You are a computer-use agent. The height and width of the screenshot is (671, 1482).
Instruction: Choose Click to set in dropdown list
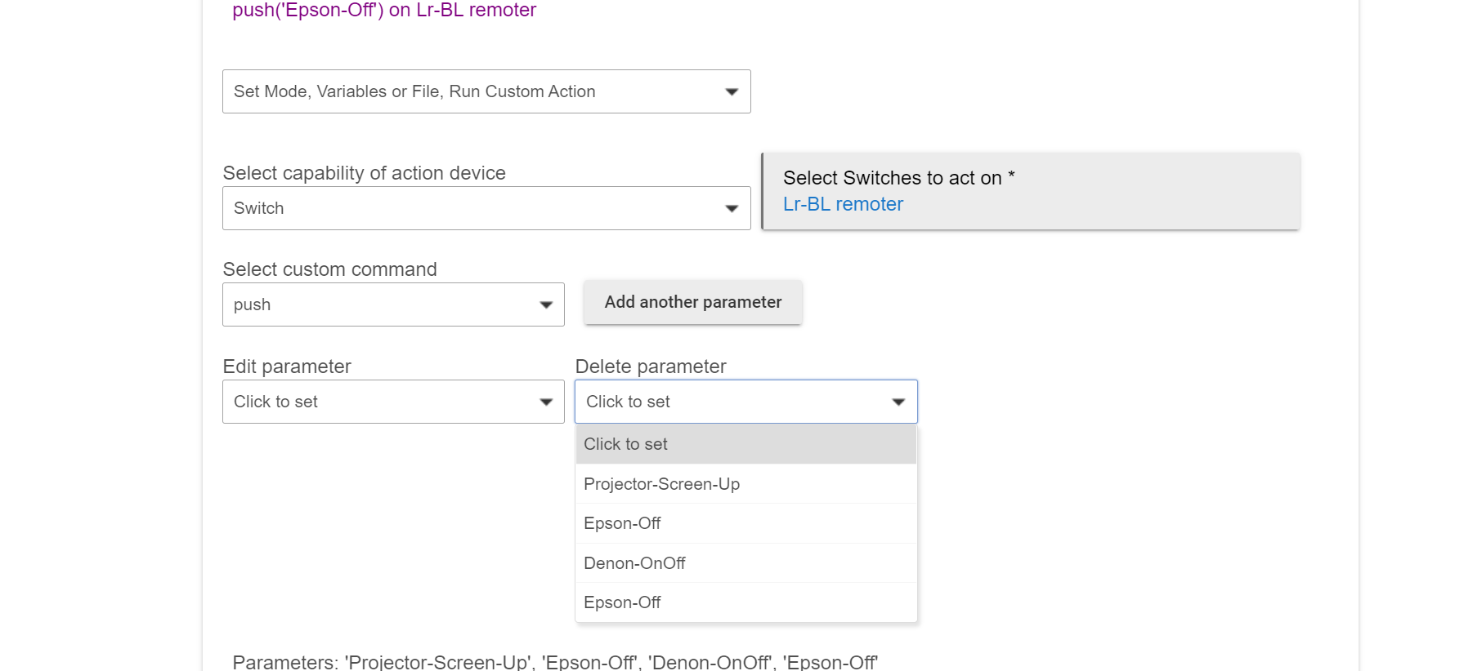pyautogui.click(x=745, y=444)
